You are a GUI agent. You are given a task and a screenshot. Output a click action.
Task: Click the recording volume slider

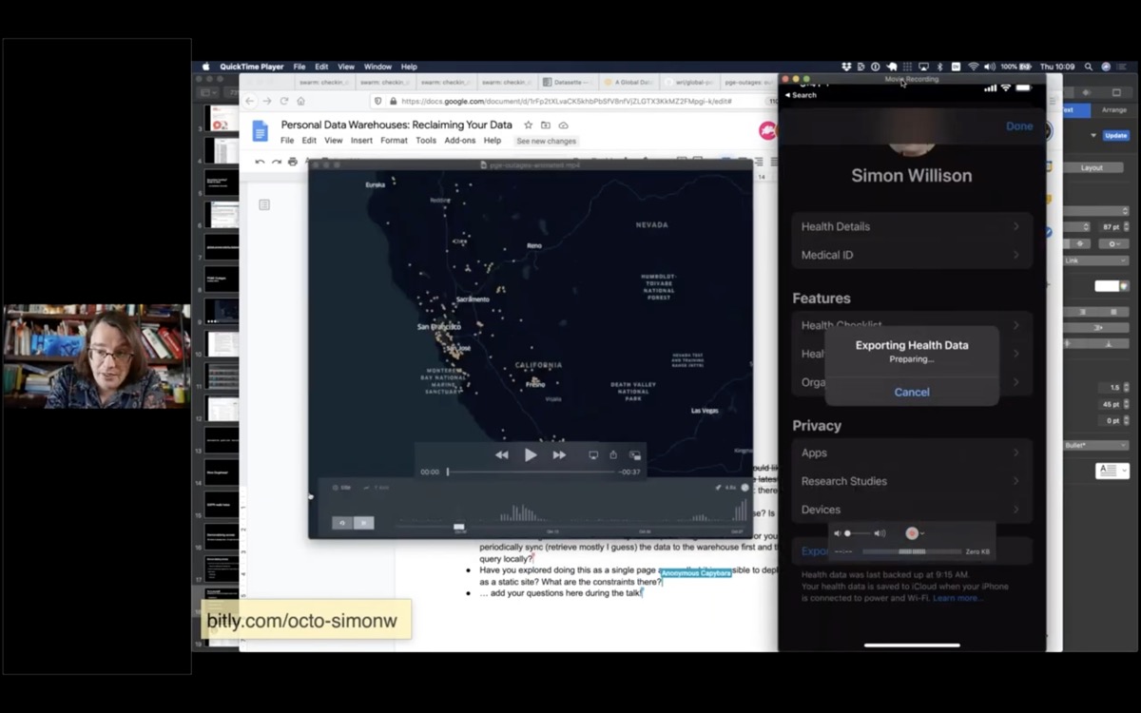pos(860,533)
